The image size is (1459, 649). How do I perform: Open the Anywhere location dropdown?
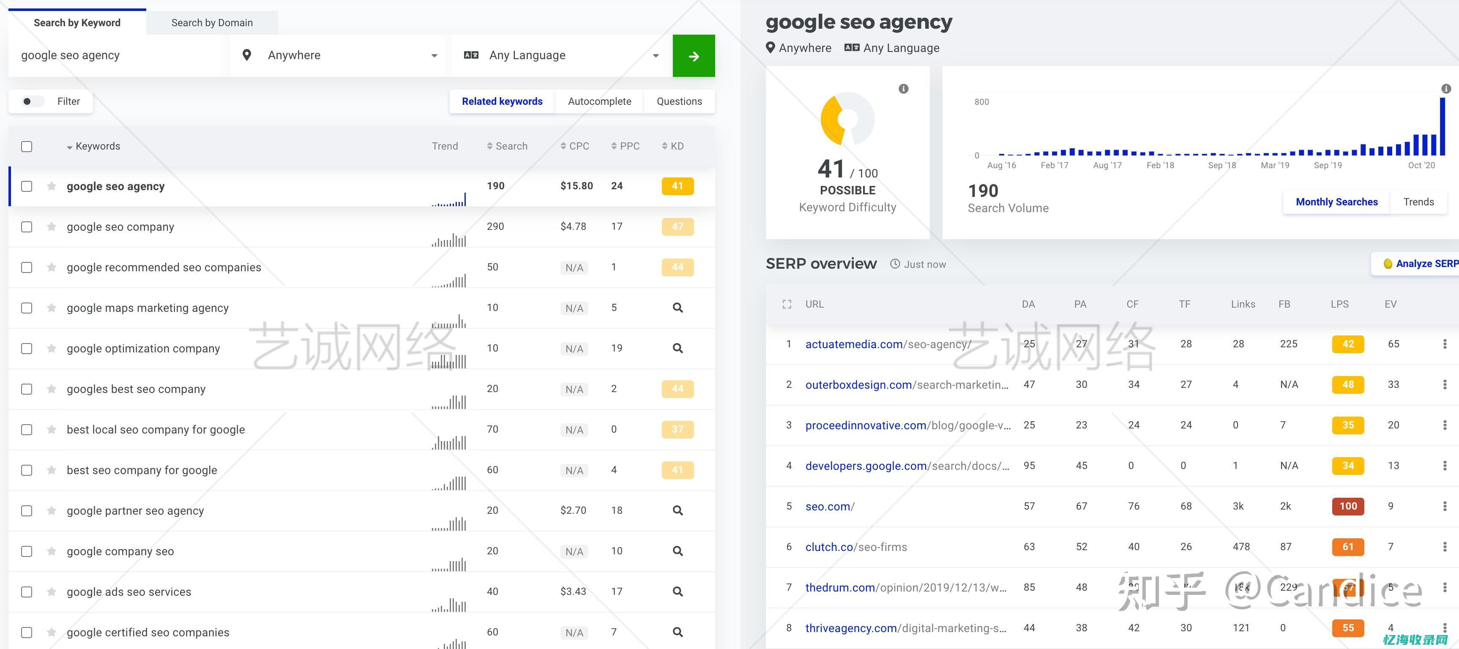point(340,55)
